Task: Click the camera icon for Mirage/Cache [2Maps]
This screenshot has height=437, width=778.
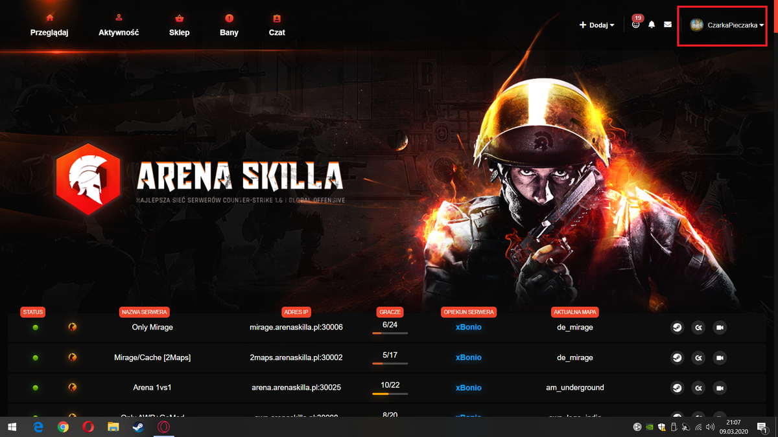Action: click(x=720, y=357)
